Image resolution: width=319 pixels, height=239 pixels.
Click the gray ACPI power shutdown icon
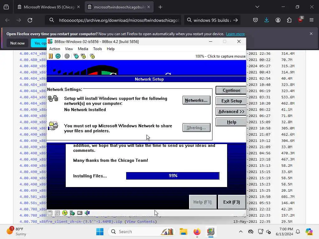67,56
